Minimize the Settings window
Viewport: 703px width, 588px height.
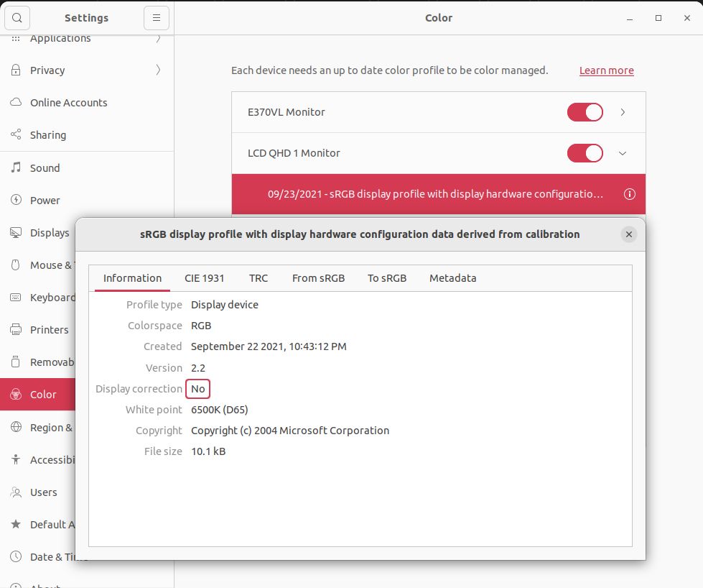630,18
